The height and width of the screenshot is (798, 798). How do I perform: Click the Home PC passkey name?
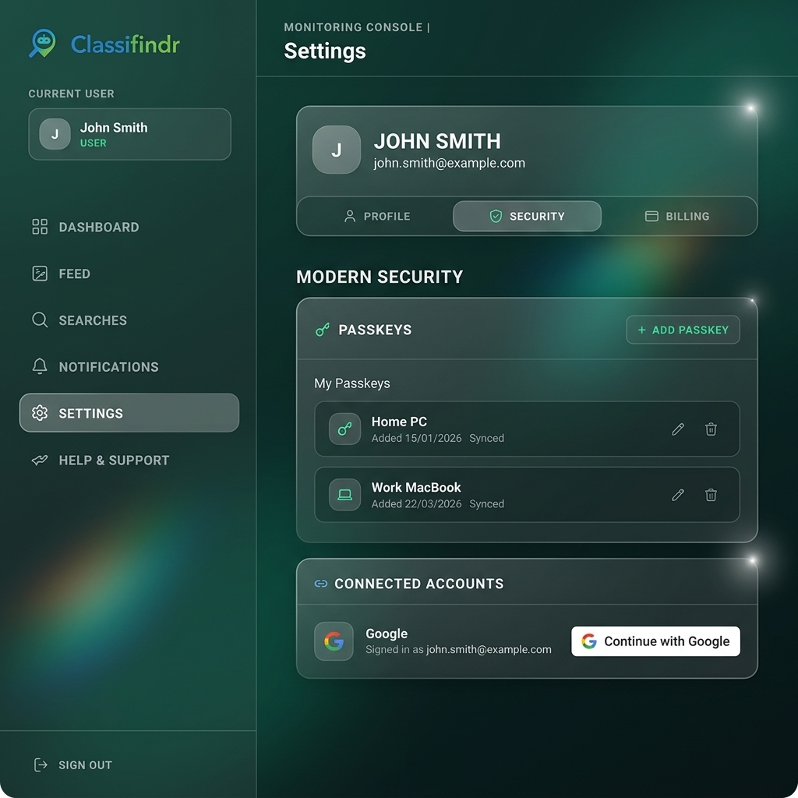399,422
